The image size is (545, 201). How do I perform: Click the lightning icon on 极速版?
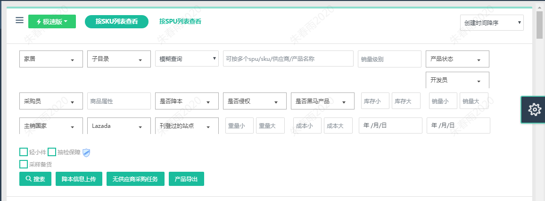[x=39, y=22]
